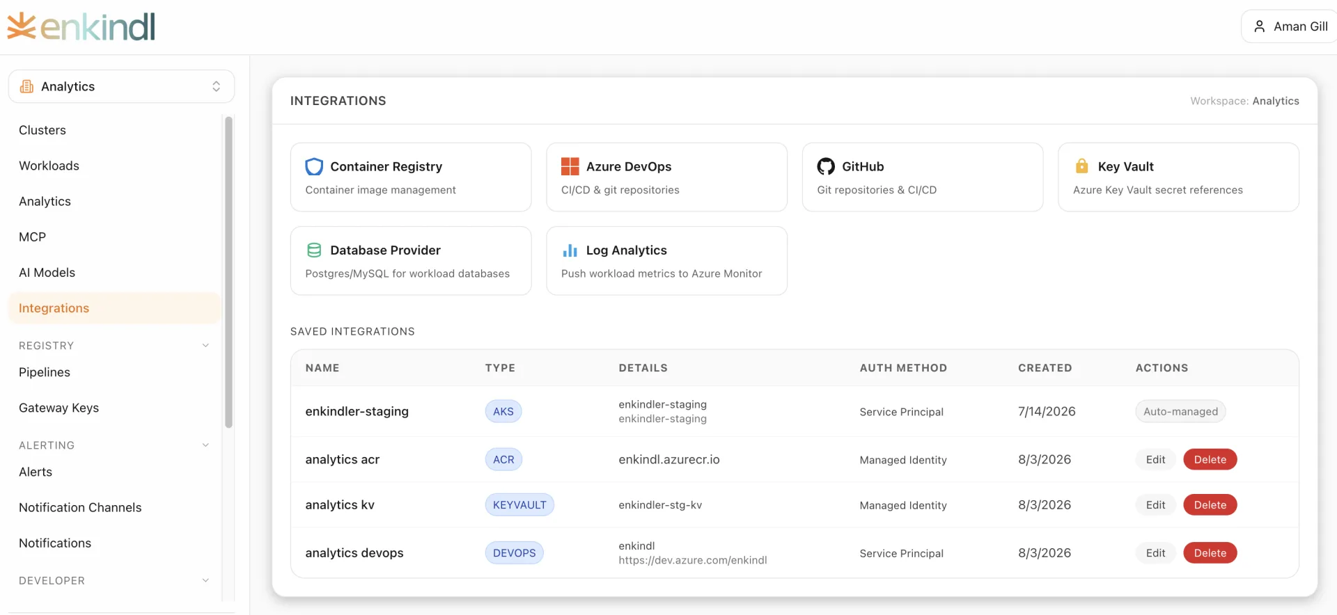The width and height of the screenshot is (1337, 615).
Task: Add a Container Registry integration
Action: click(x=411, y=177)
